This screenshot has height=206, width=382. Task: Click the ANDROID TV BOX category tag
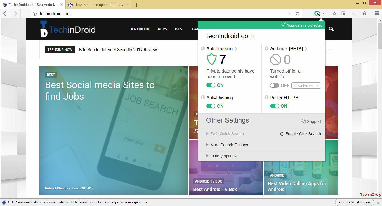[208, 181]
